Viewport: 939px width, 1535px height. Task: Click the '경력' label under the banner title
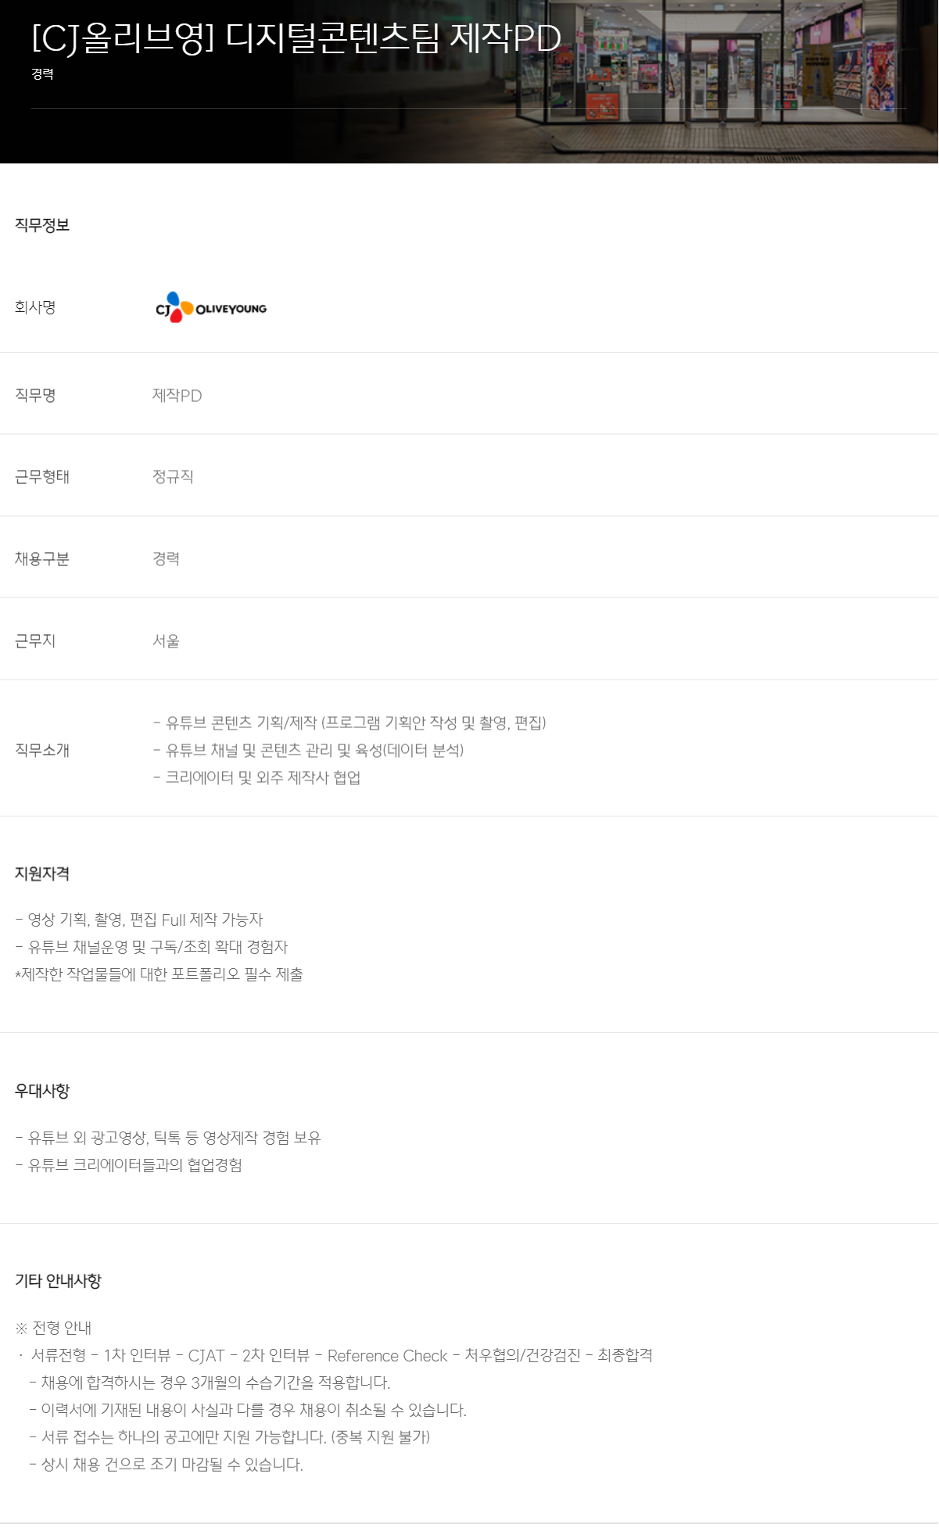42,74
